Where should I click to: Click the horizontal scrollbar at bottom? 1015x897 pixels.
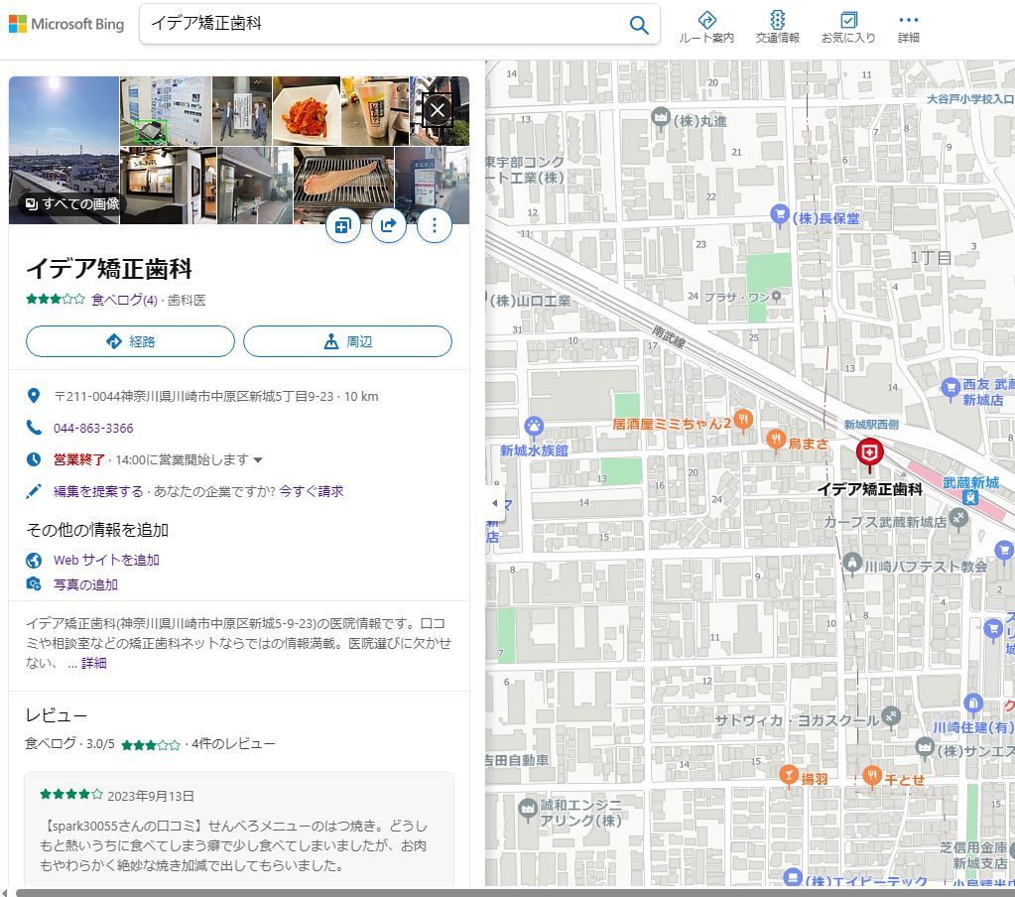coord(515,892)
